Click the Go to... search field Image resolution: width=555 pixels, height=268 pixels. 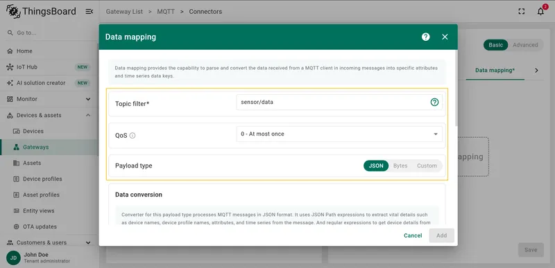coord(49,33)
